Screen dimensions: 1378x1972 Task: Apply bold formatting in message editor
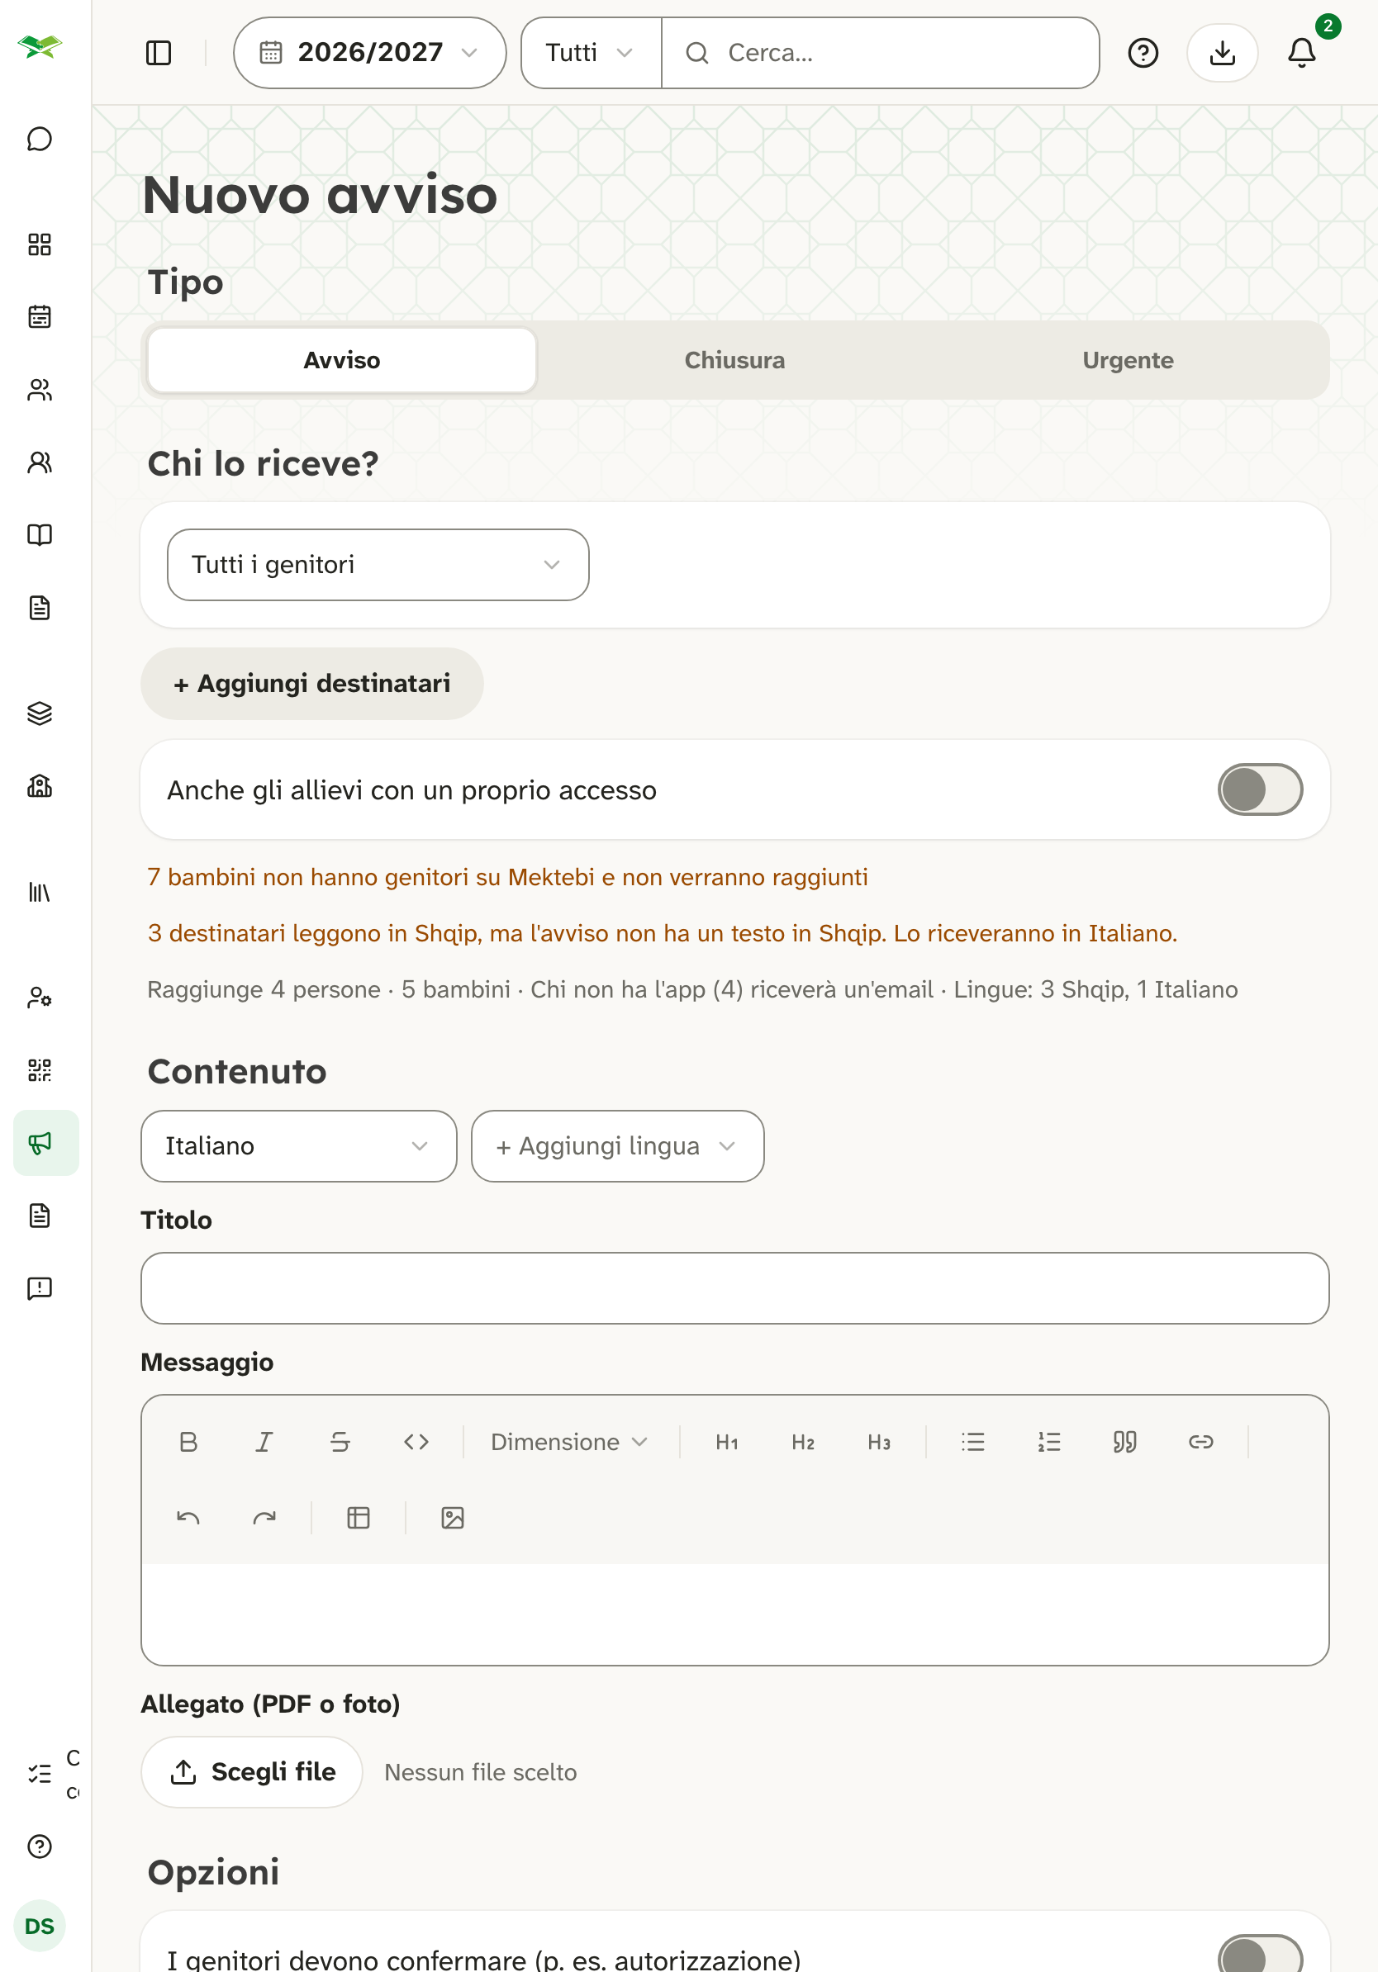[x=188, y=1442]
